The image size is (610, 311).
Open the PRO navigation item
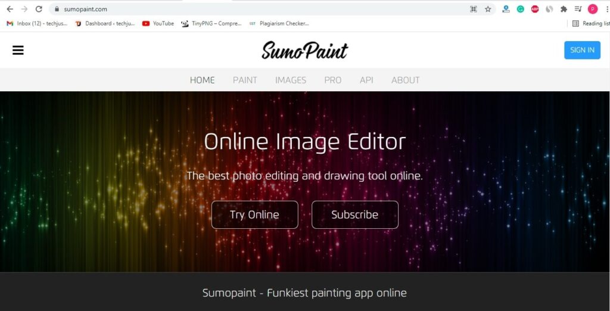(x=333, y=80)
